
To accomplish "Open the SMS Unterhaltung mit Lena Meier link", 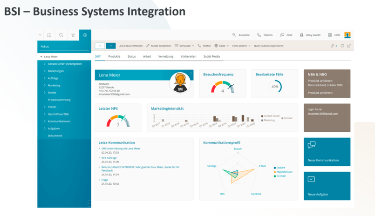I will pyautogui.click(x=121, y=148).
